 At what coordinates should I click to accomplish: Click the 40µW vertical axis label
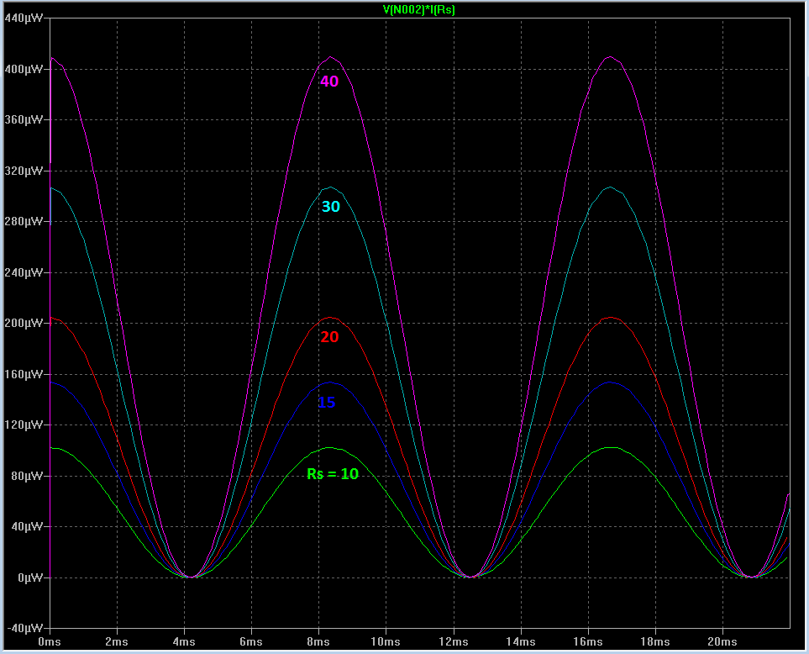pyautogui.click(x=27, y=526)
